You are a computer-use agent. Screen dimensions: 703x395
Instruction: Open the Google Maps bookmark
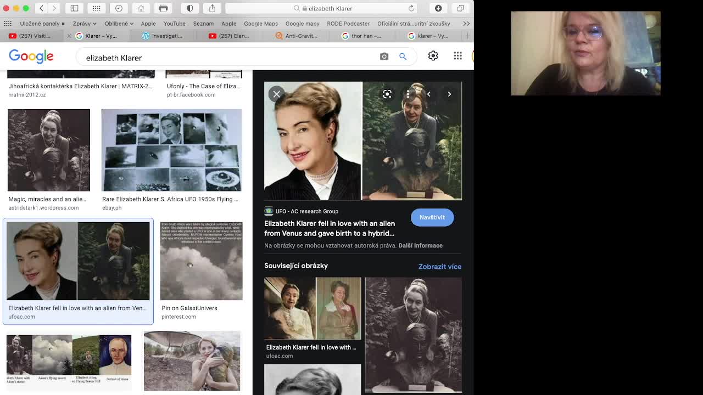click(261, 24)
